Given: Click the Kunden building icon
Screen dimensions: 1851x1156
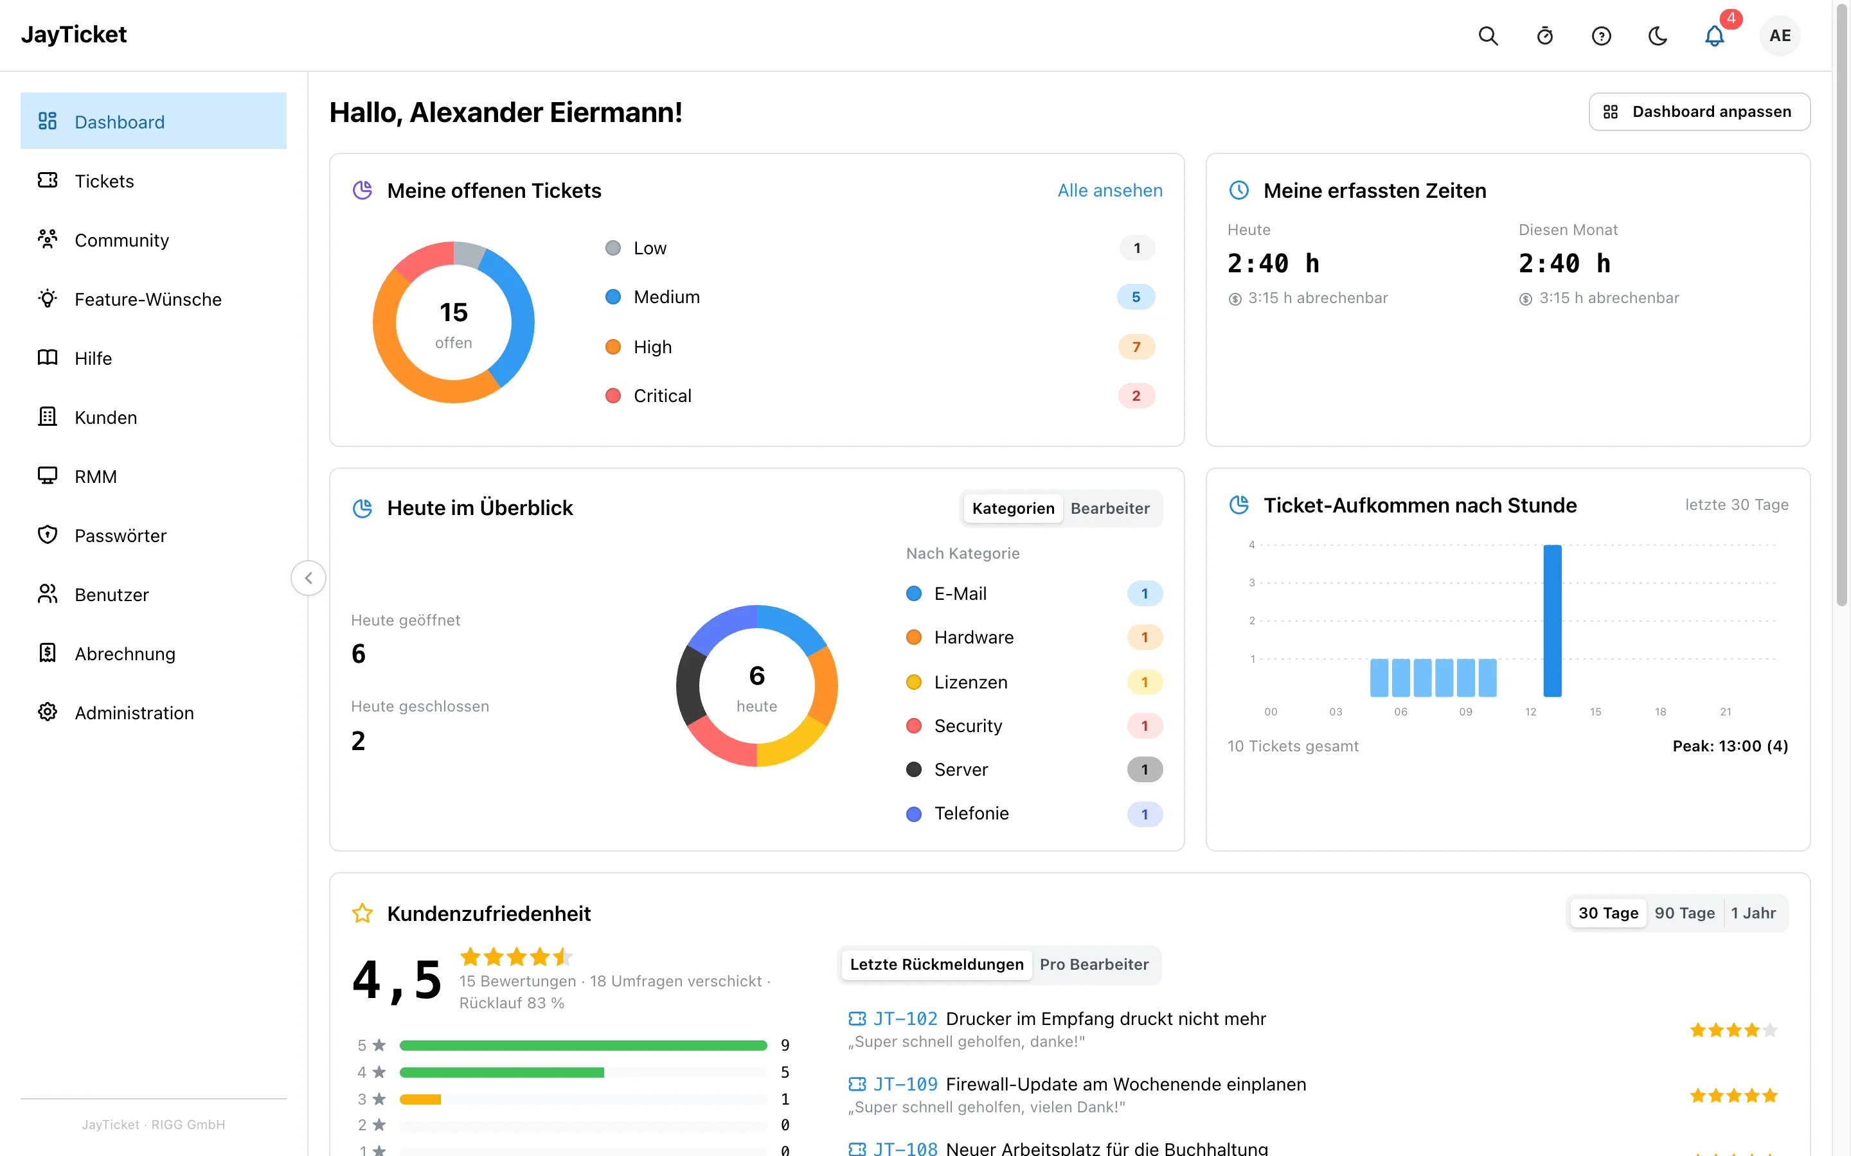Looking at the screenshot, I should tap(48, 417).
